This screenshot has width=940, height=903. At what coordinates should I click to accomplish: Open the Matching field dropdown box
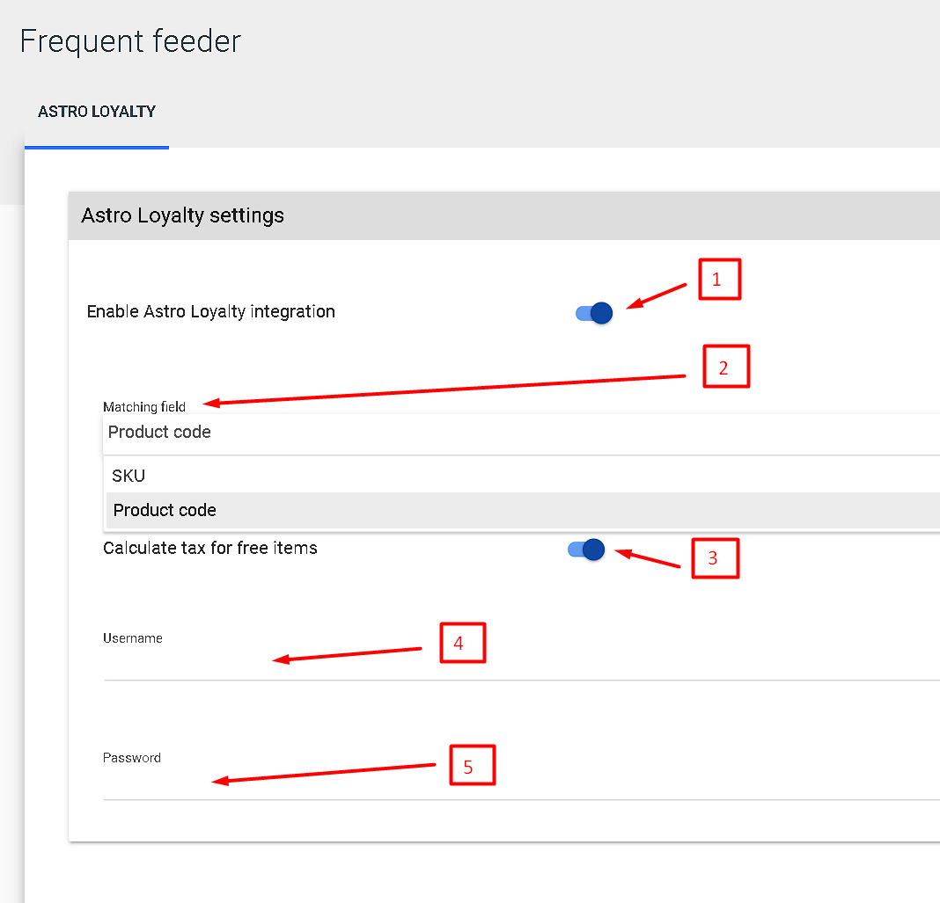tap(519, 433)
